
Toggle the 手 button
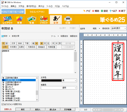click(x=53, y=43)
